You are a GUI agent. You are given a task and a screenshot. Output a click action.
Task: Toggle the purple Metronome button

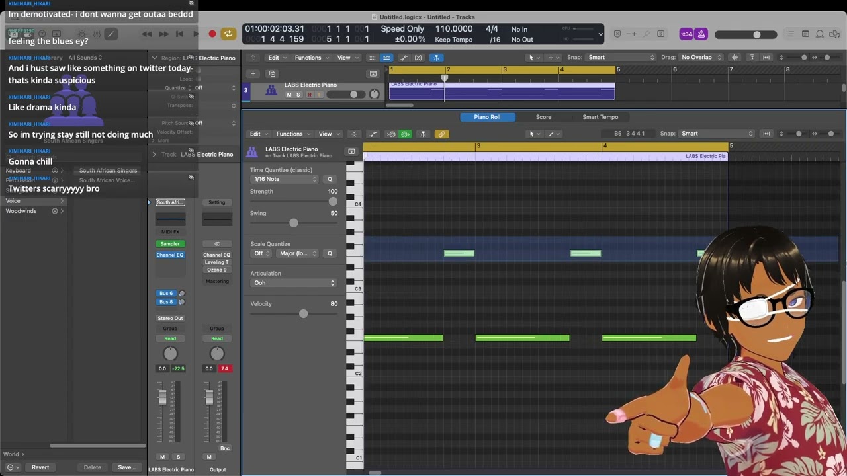pos(701,34)
